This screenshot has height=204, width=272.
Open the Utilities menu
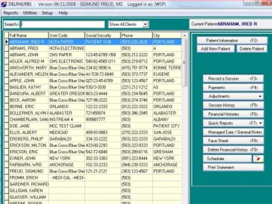(30, 13)
